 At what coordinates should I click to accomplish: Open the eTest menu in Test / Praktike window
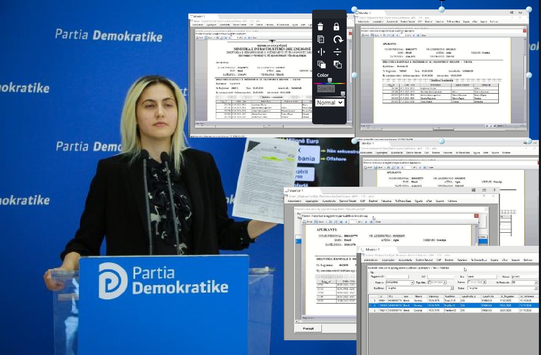pos(505,260)
